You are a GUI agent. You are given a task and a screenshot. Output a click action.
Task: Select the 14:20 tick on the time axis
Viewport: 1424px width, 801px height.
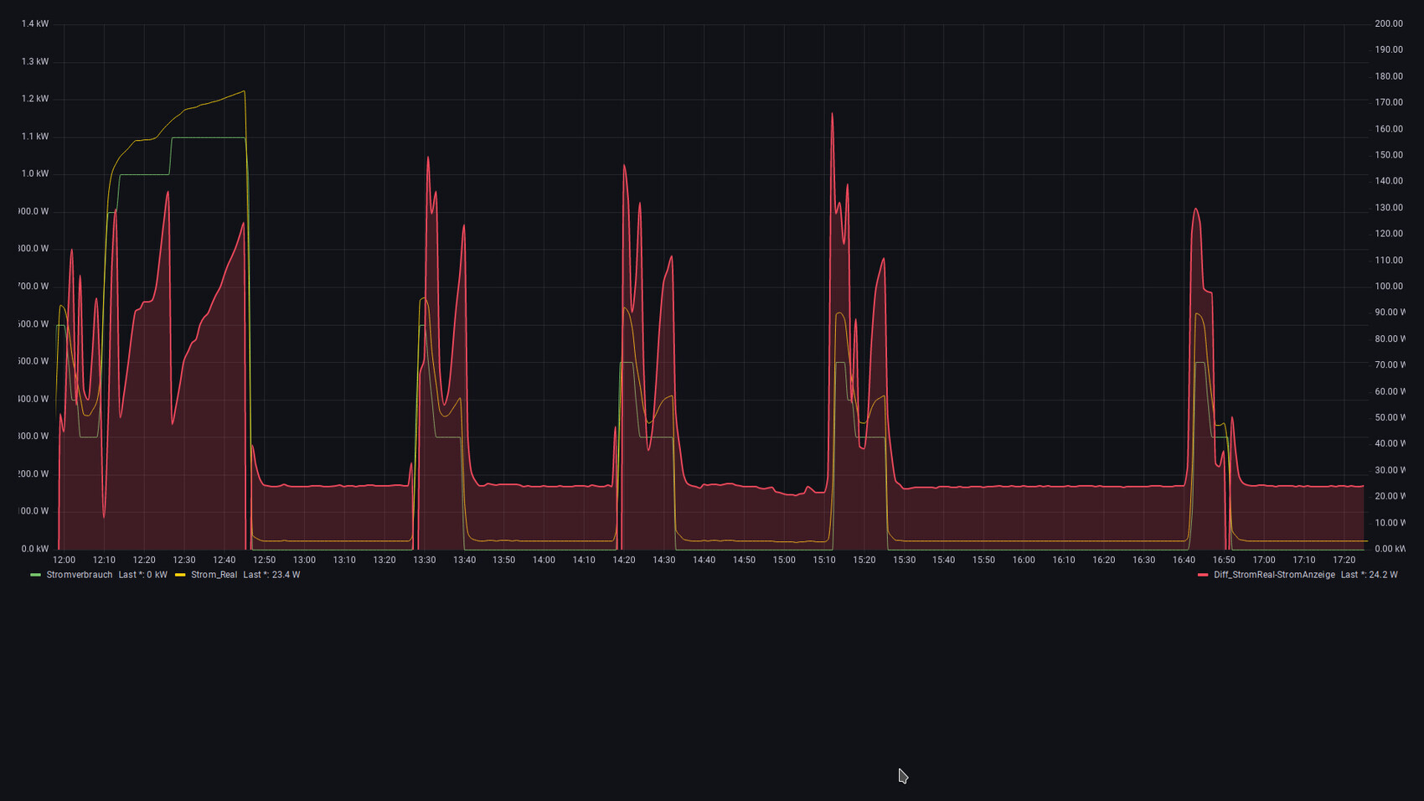click(624, 560)
